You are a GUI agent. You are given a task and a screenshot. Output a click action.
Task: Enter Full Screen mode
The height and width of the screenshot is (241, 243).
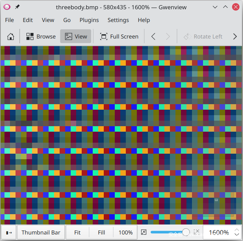point(119,36)
